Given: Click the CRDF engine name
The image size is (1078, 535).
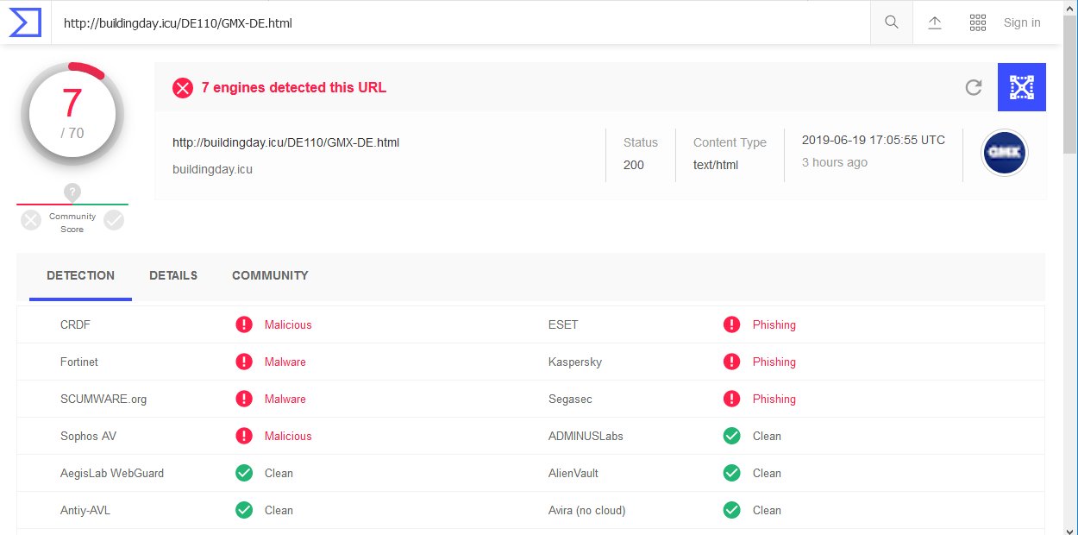Looking at the screenshot, I should click(75, 324).
